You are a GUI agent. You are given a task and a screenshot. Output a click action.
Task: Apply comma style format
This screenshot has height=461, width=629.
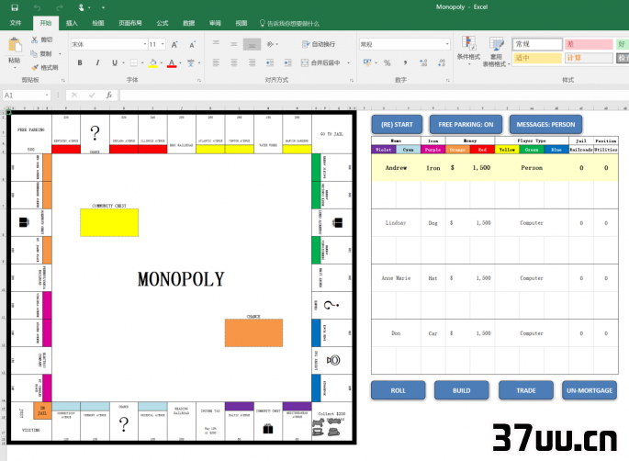[405, 62]
